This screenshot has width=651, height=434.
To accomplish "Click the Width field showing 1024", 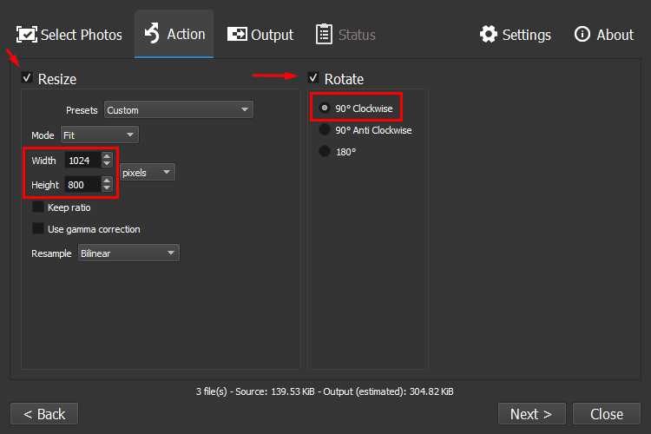I will (x=83, y=161).
